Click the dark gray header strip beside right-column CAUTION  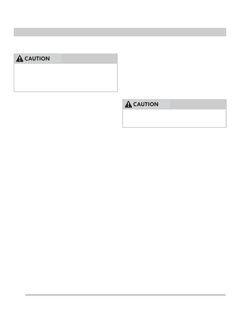point(198,104)
